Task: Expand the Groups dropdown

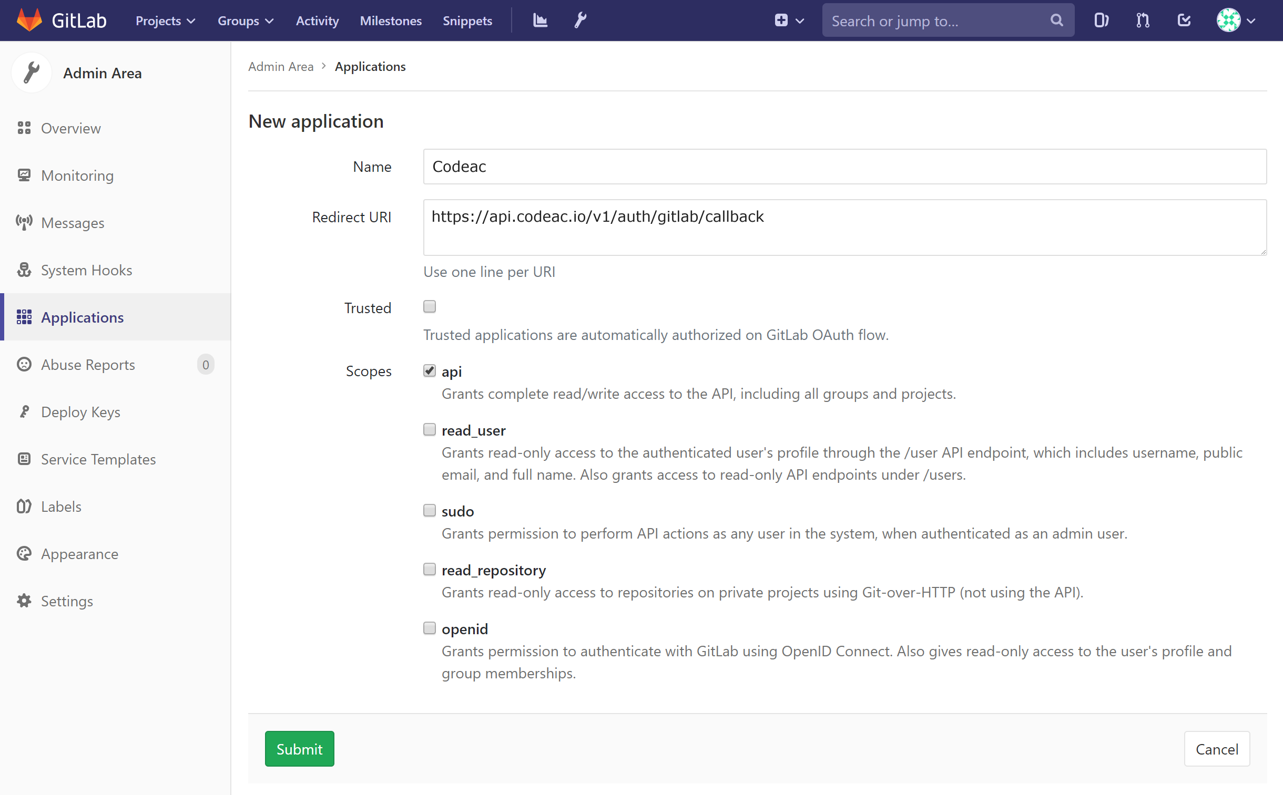Action: (245, 20)
